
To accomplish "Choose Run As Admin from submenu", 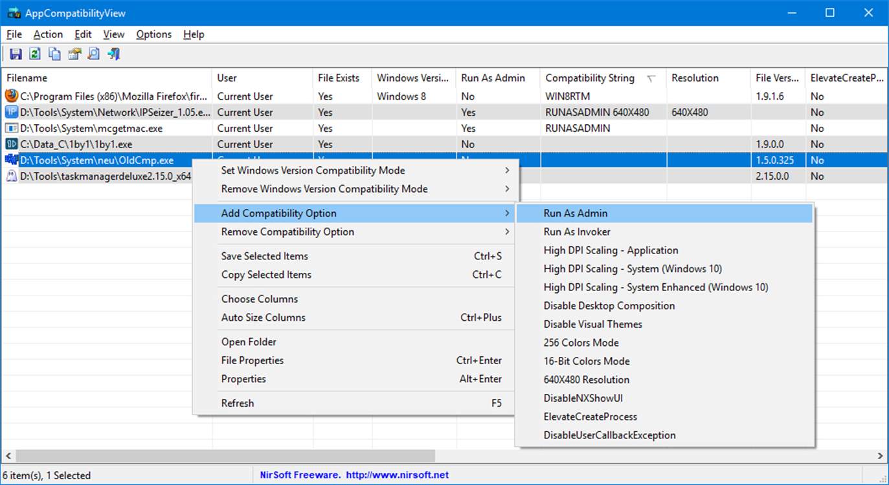I will 664,213.
